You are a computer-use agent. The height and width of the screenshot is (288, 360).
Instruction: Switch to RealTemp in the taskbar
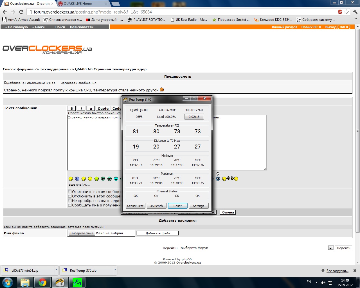click(60, 282)
